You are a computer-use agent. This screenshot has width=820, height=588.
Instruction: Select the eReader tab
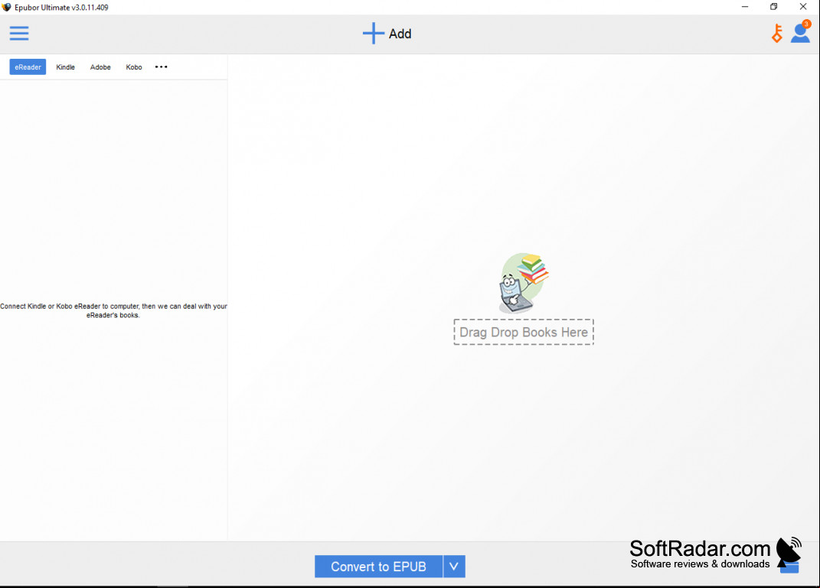tap(28, 67)
